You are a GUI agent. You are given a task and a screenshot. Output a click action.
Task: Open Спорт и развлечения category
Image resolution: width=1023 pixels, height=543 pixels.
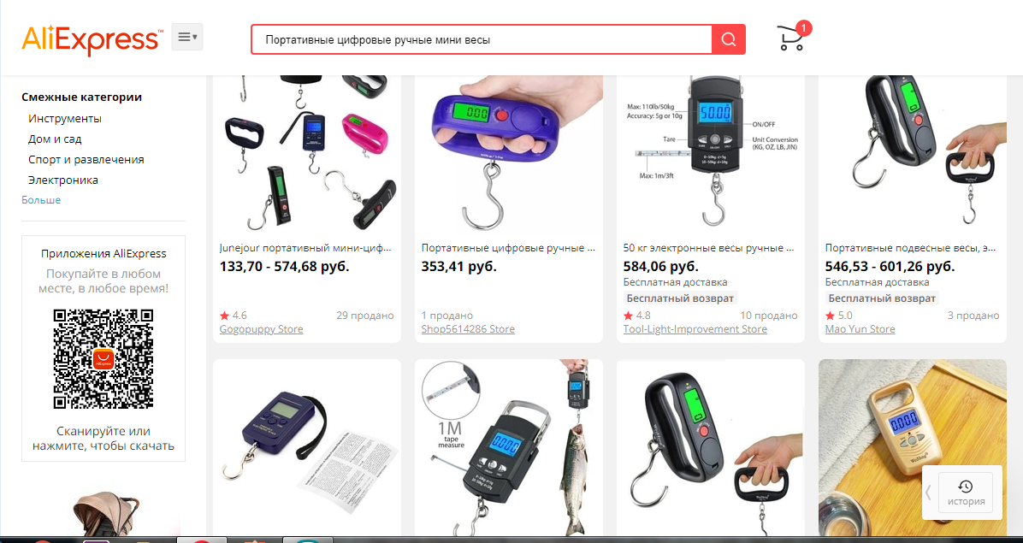tap(86, 160)
